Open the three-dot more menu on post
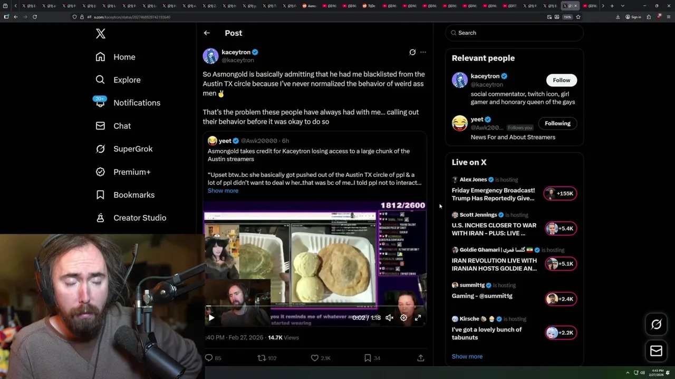 tap(423, 52)
